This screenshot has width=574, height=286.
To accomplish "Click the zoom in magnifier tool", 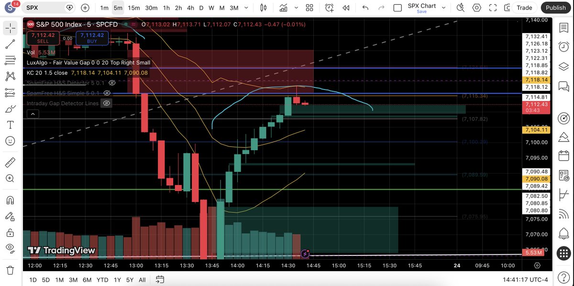I will pyautogui.click(x=10, y=178).
